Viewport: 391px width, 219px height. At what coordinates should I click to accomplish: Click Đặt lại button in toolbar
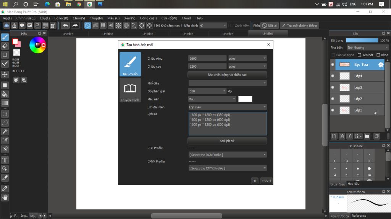click(x=269, y=25)
